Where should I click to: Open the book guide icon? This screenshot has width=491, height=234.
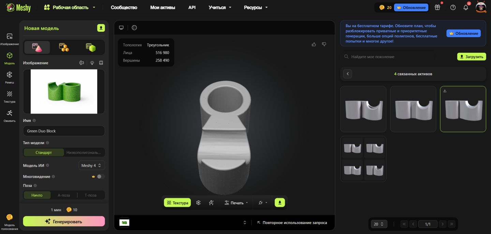click(101, 63)
